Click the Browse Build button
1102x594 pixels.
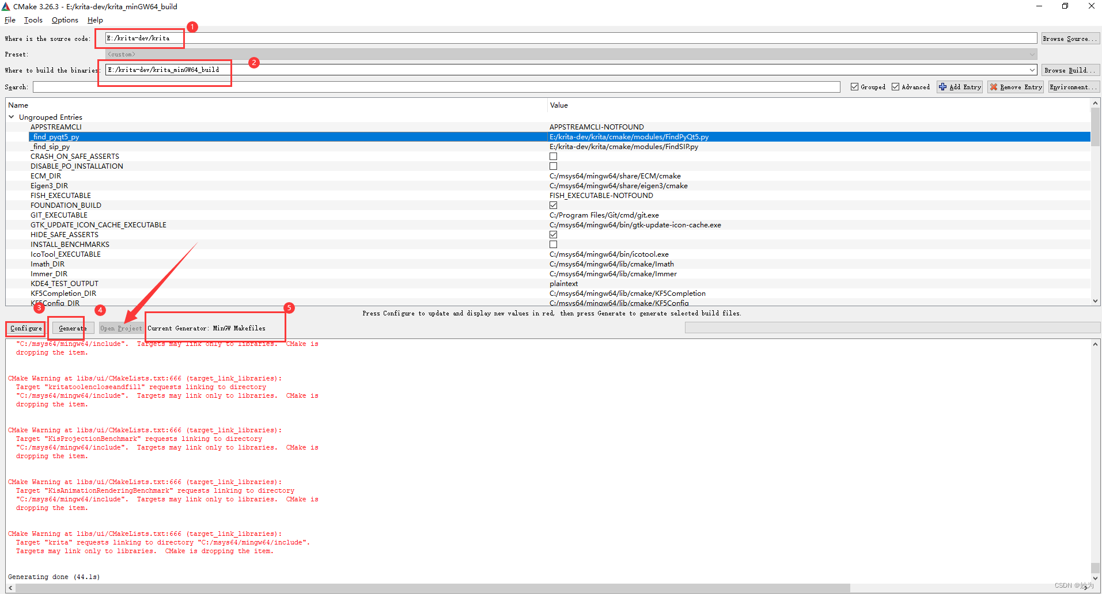[x=1070, y=70]
